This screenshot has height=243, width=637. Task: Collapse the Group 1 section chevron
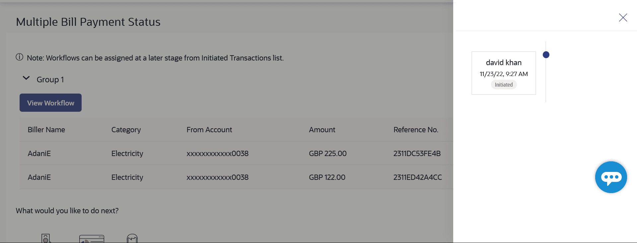pos(26,79)
